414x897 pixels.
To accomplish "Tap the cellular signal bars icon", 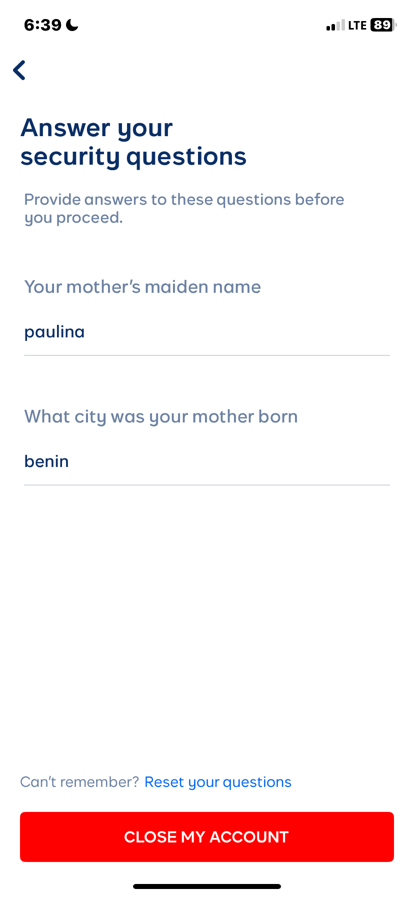I will pos(335,26).
